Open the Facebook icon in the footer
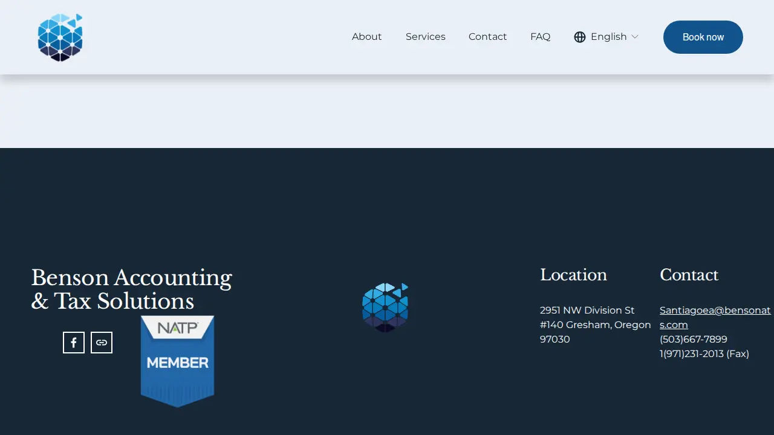The image size is (774, 435). click(74, 343)
